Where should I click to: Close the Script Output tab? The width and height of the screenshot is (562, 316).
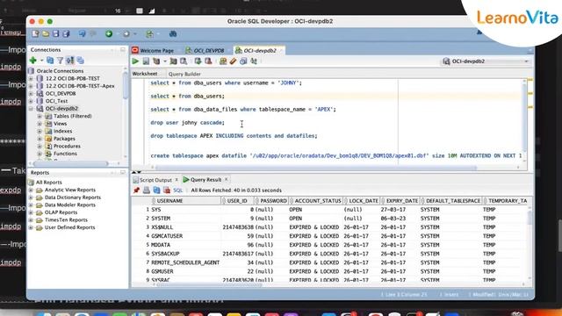177,179
